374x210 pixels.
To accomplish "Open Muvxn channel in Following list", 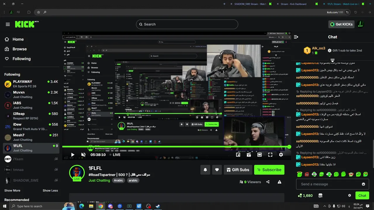I will tap(31, 94).
